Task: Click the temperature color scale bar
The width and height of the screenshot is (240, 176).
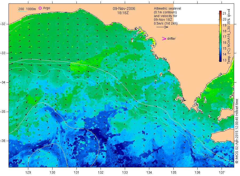Action: [x=220, y=36]
